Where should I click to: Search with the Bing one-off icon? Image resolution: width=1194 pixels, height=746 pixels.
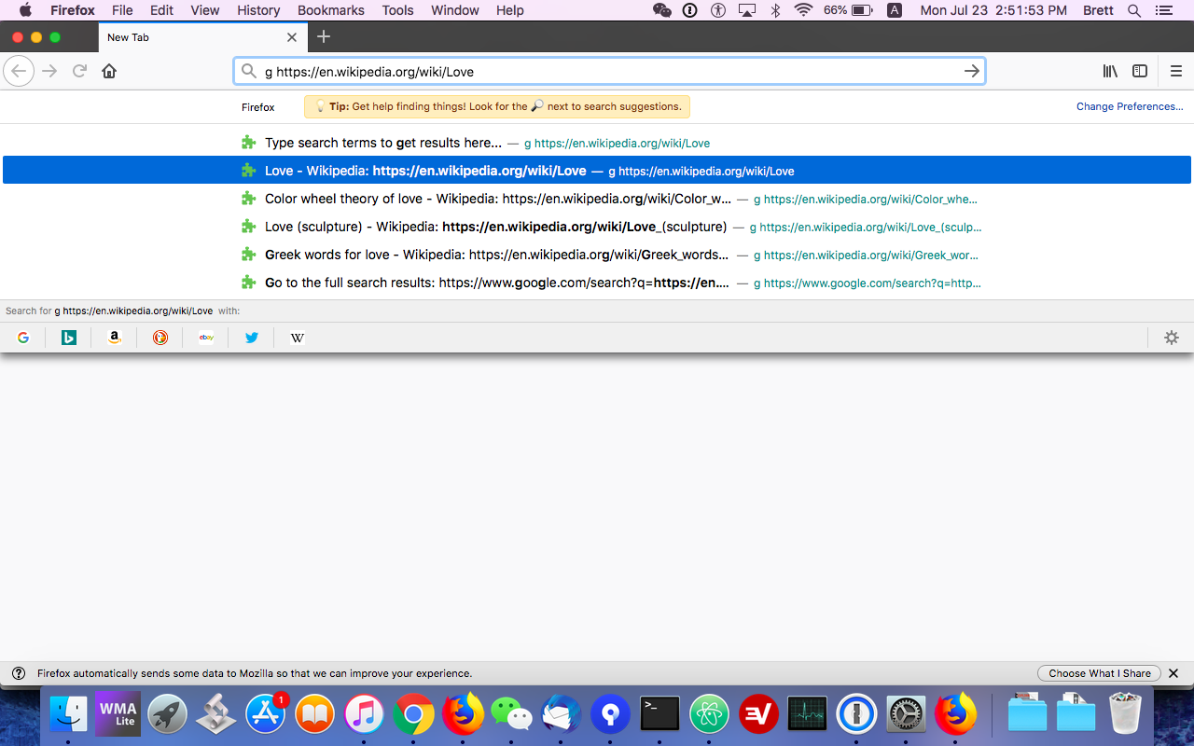pos(69,338)
